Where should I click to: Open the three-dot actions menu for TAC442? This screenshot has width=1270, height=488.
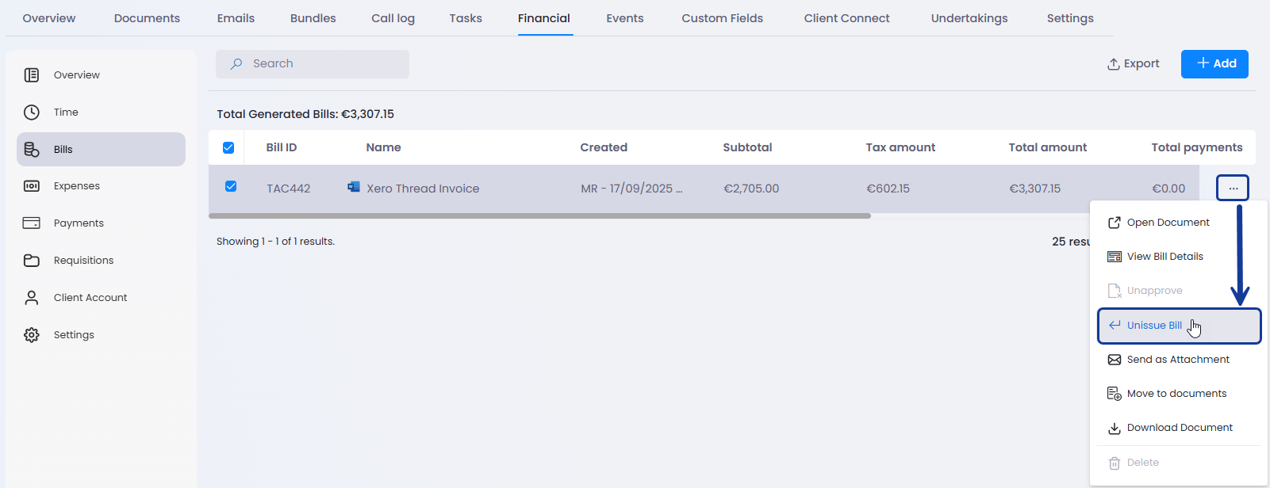pos(1233,189)
